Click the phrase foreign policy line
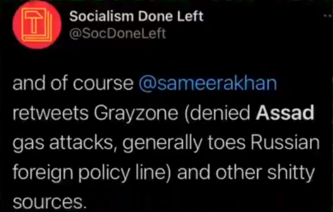Screen dimensions: 333x212 [92, 172]
